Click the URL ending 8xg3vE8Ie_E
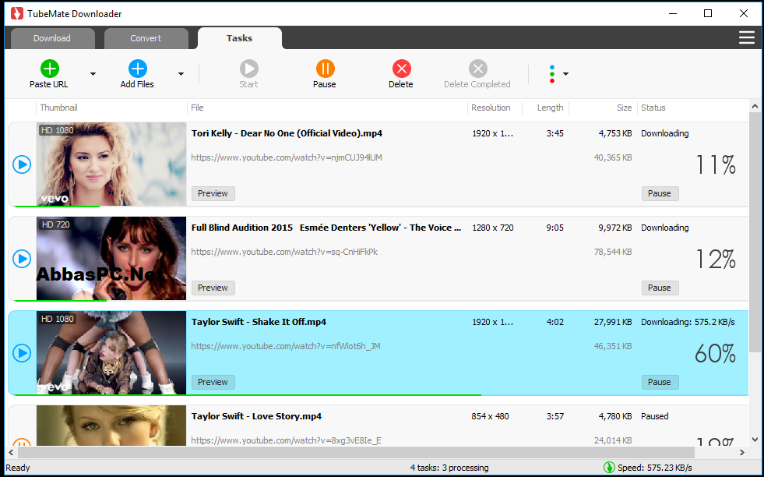 tap(286, 440)
